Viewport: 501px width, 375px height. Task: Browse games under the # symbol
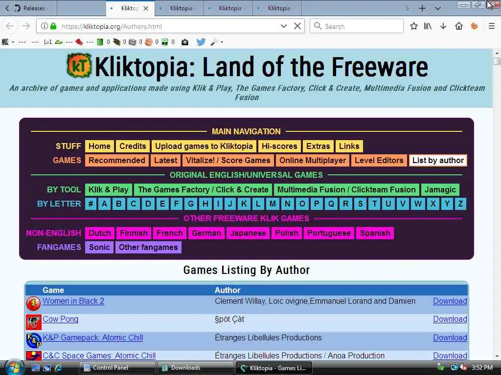coord(91,204)
